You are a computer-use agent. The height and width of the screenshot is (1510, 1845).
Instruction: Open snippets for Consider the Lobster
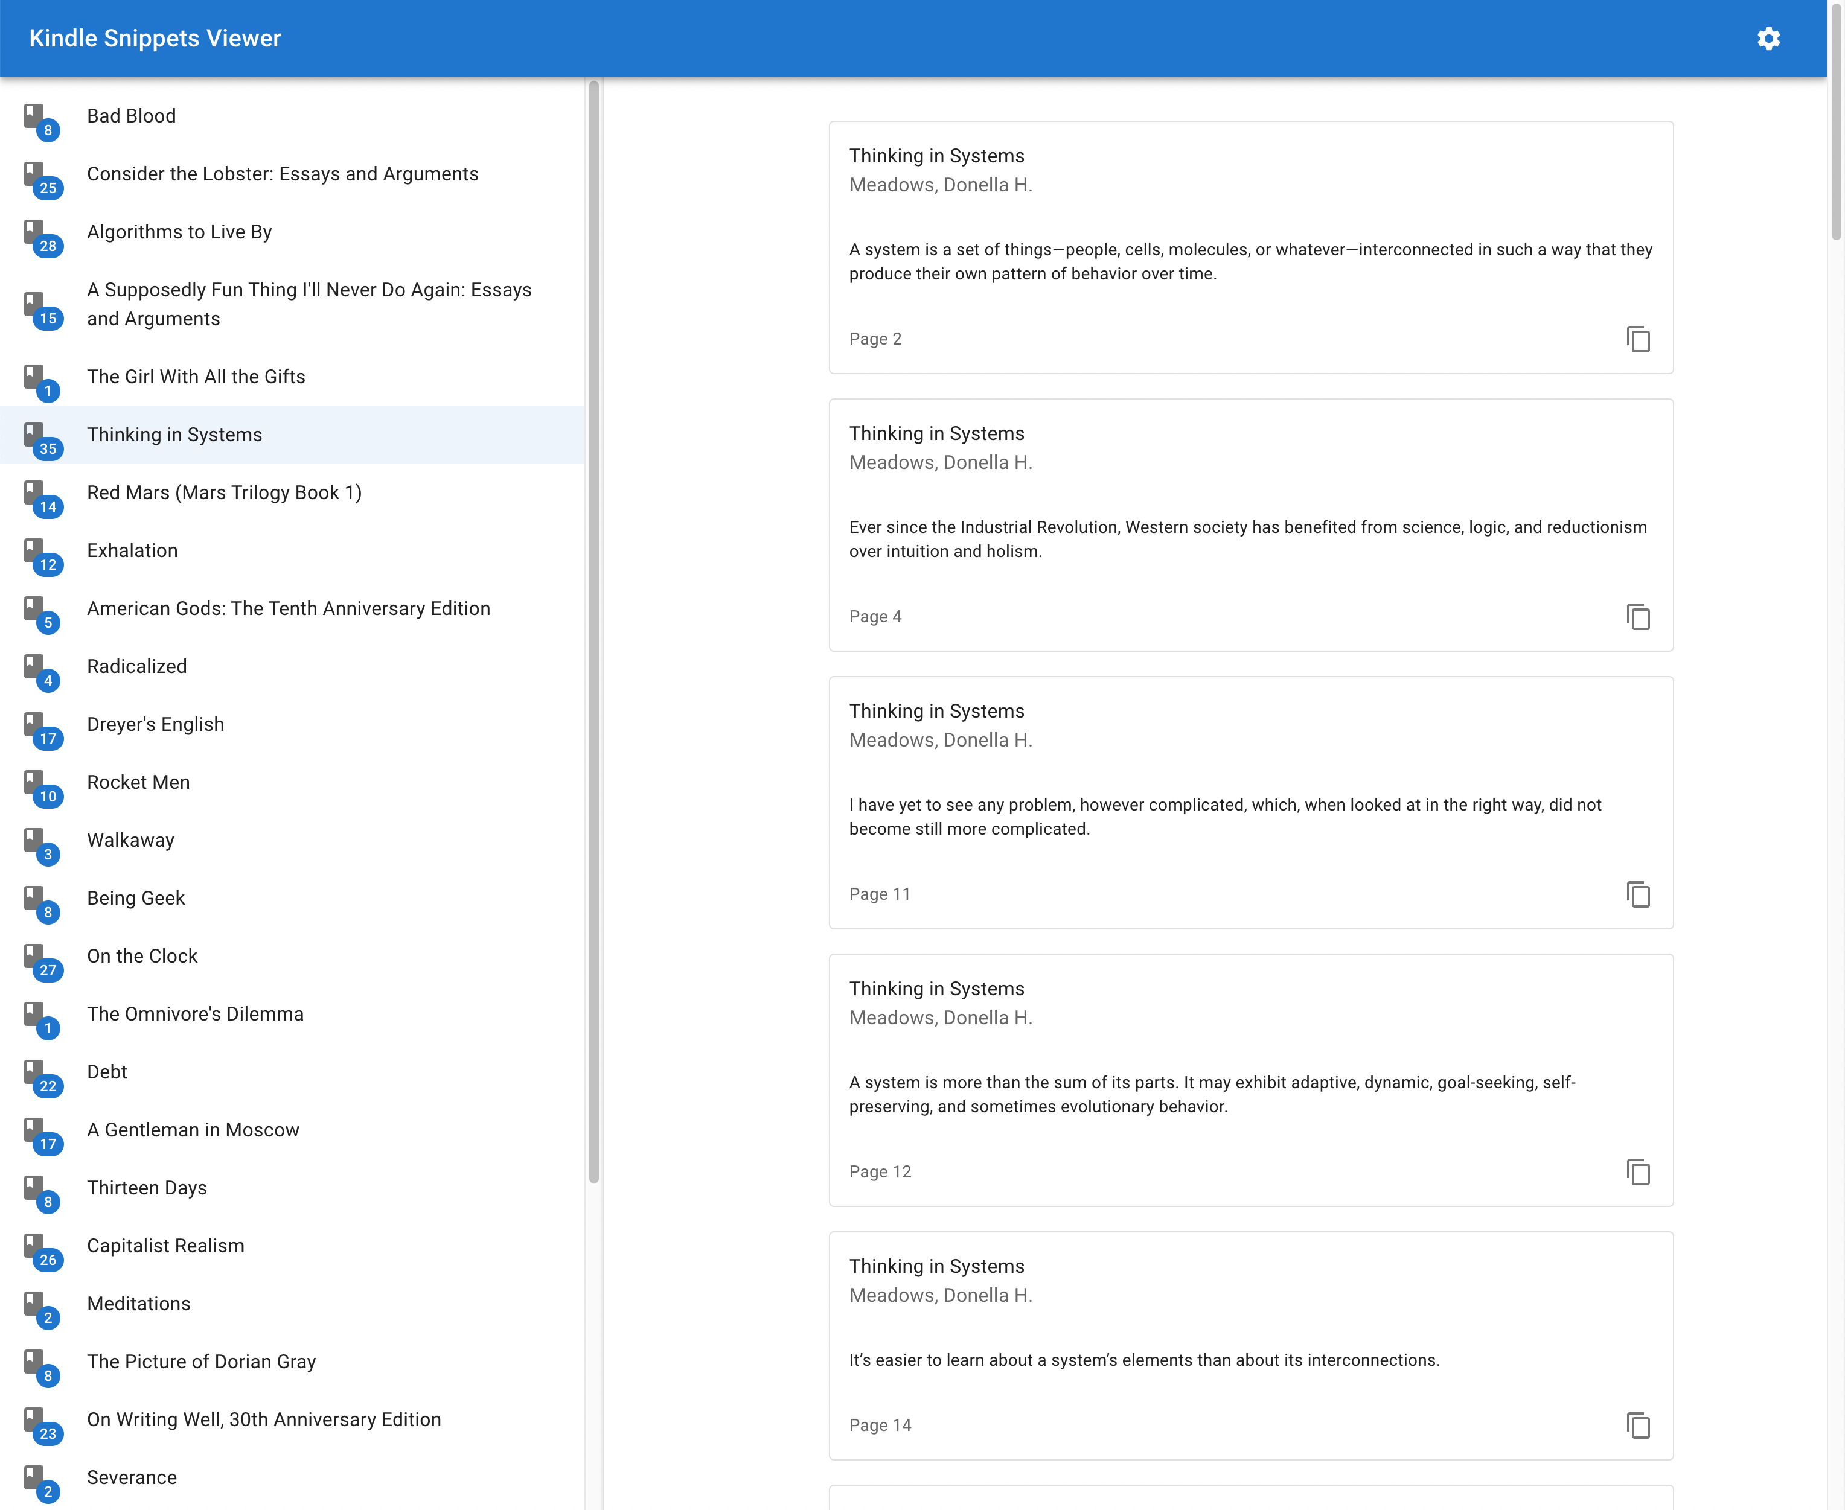pyautogui.click(x=283, y=173)
